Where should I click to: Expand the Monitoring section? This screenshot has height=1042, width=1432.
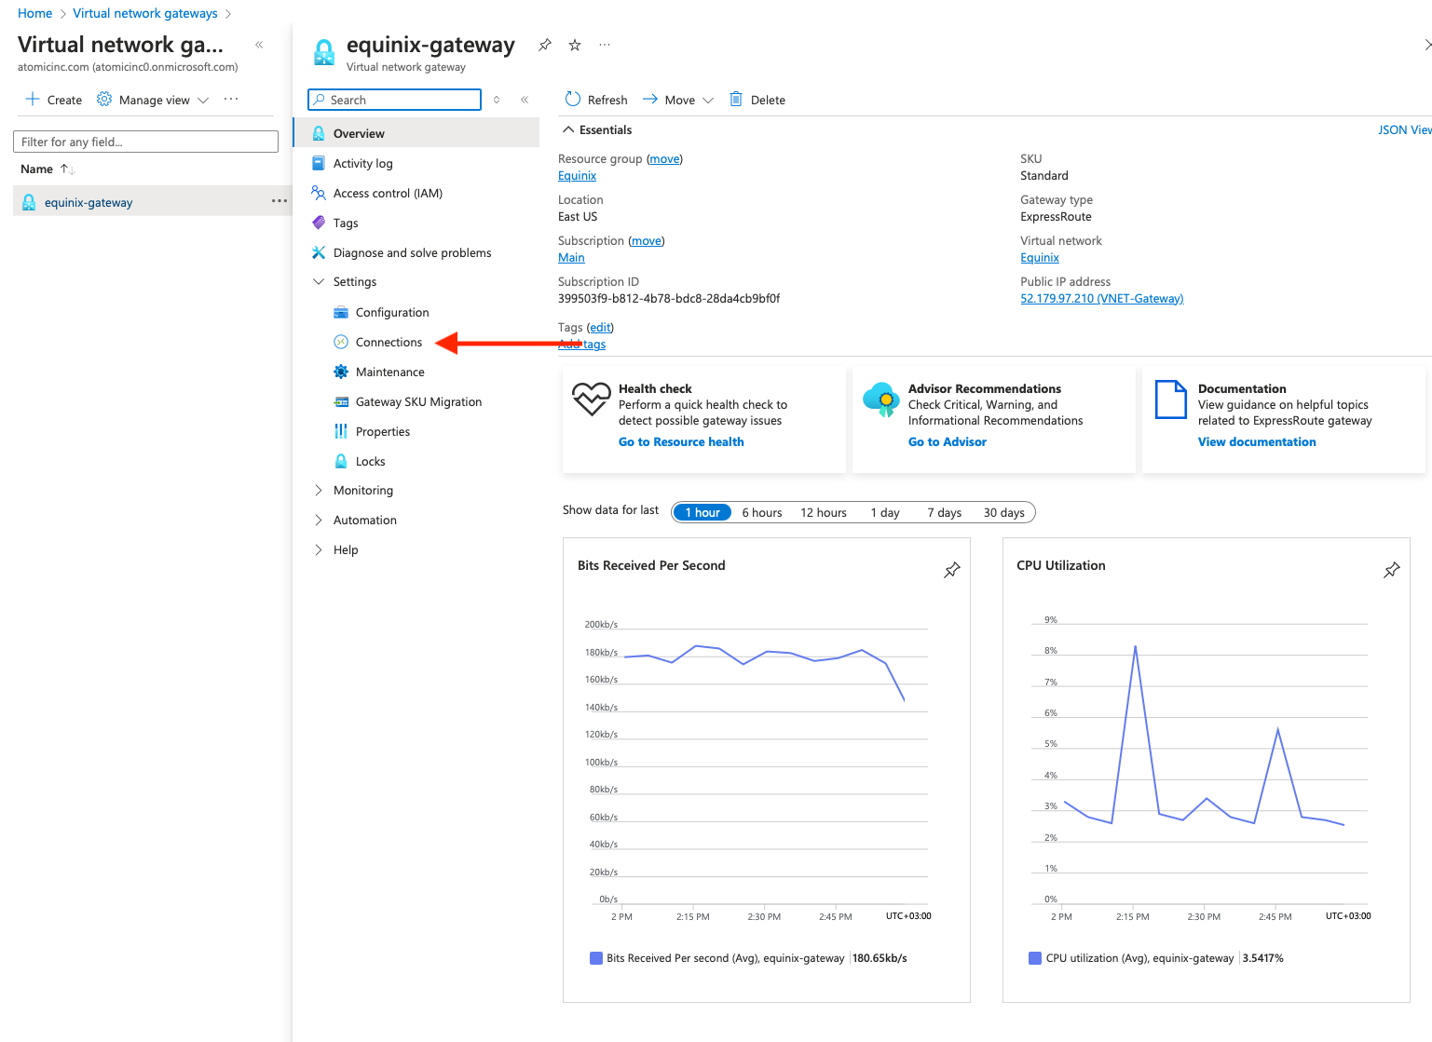coord(319,490)
